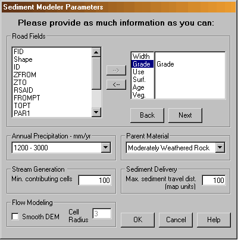Click the Next button
The width and height of the screenshot is (238, 240).
click(x=185, y=115)
